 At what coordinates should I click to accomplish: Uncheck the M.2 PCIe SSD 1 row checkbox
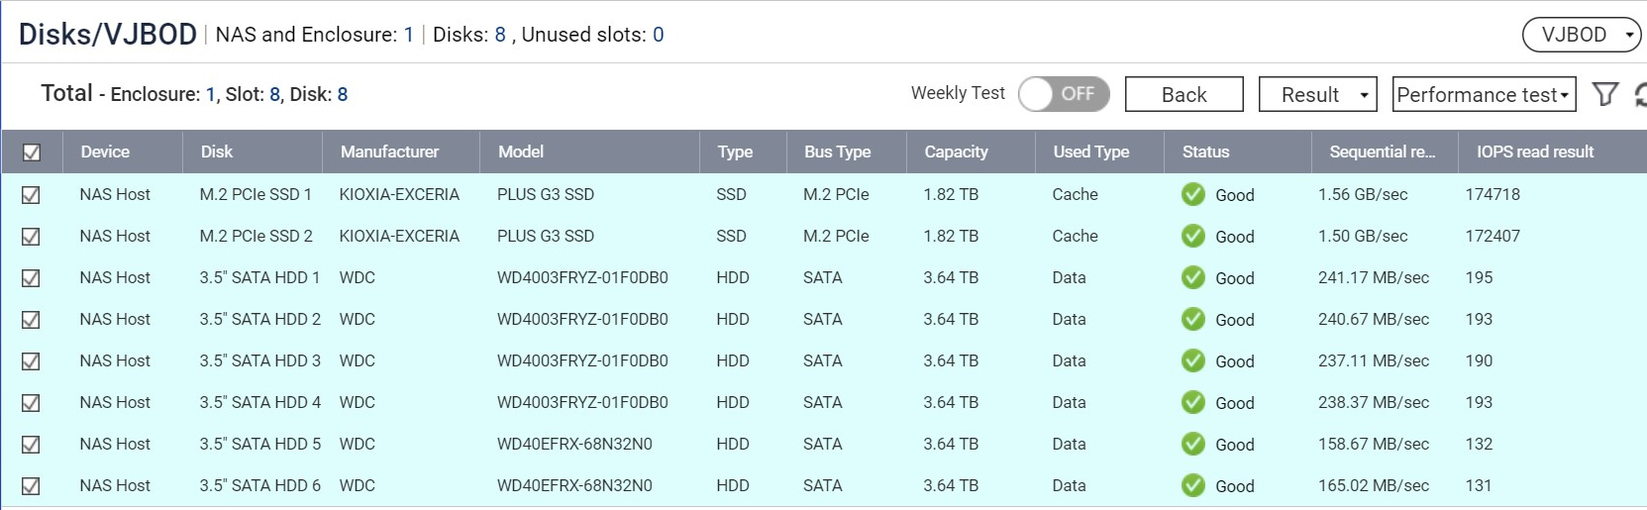click(x=32, y=195)
